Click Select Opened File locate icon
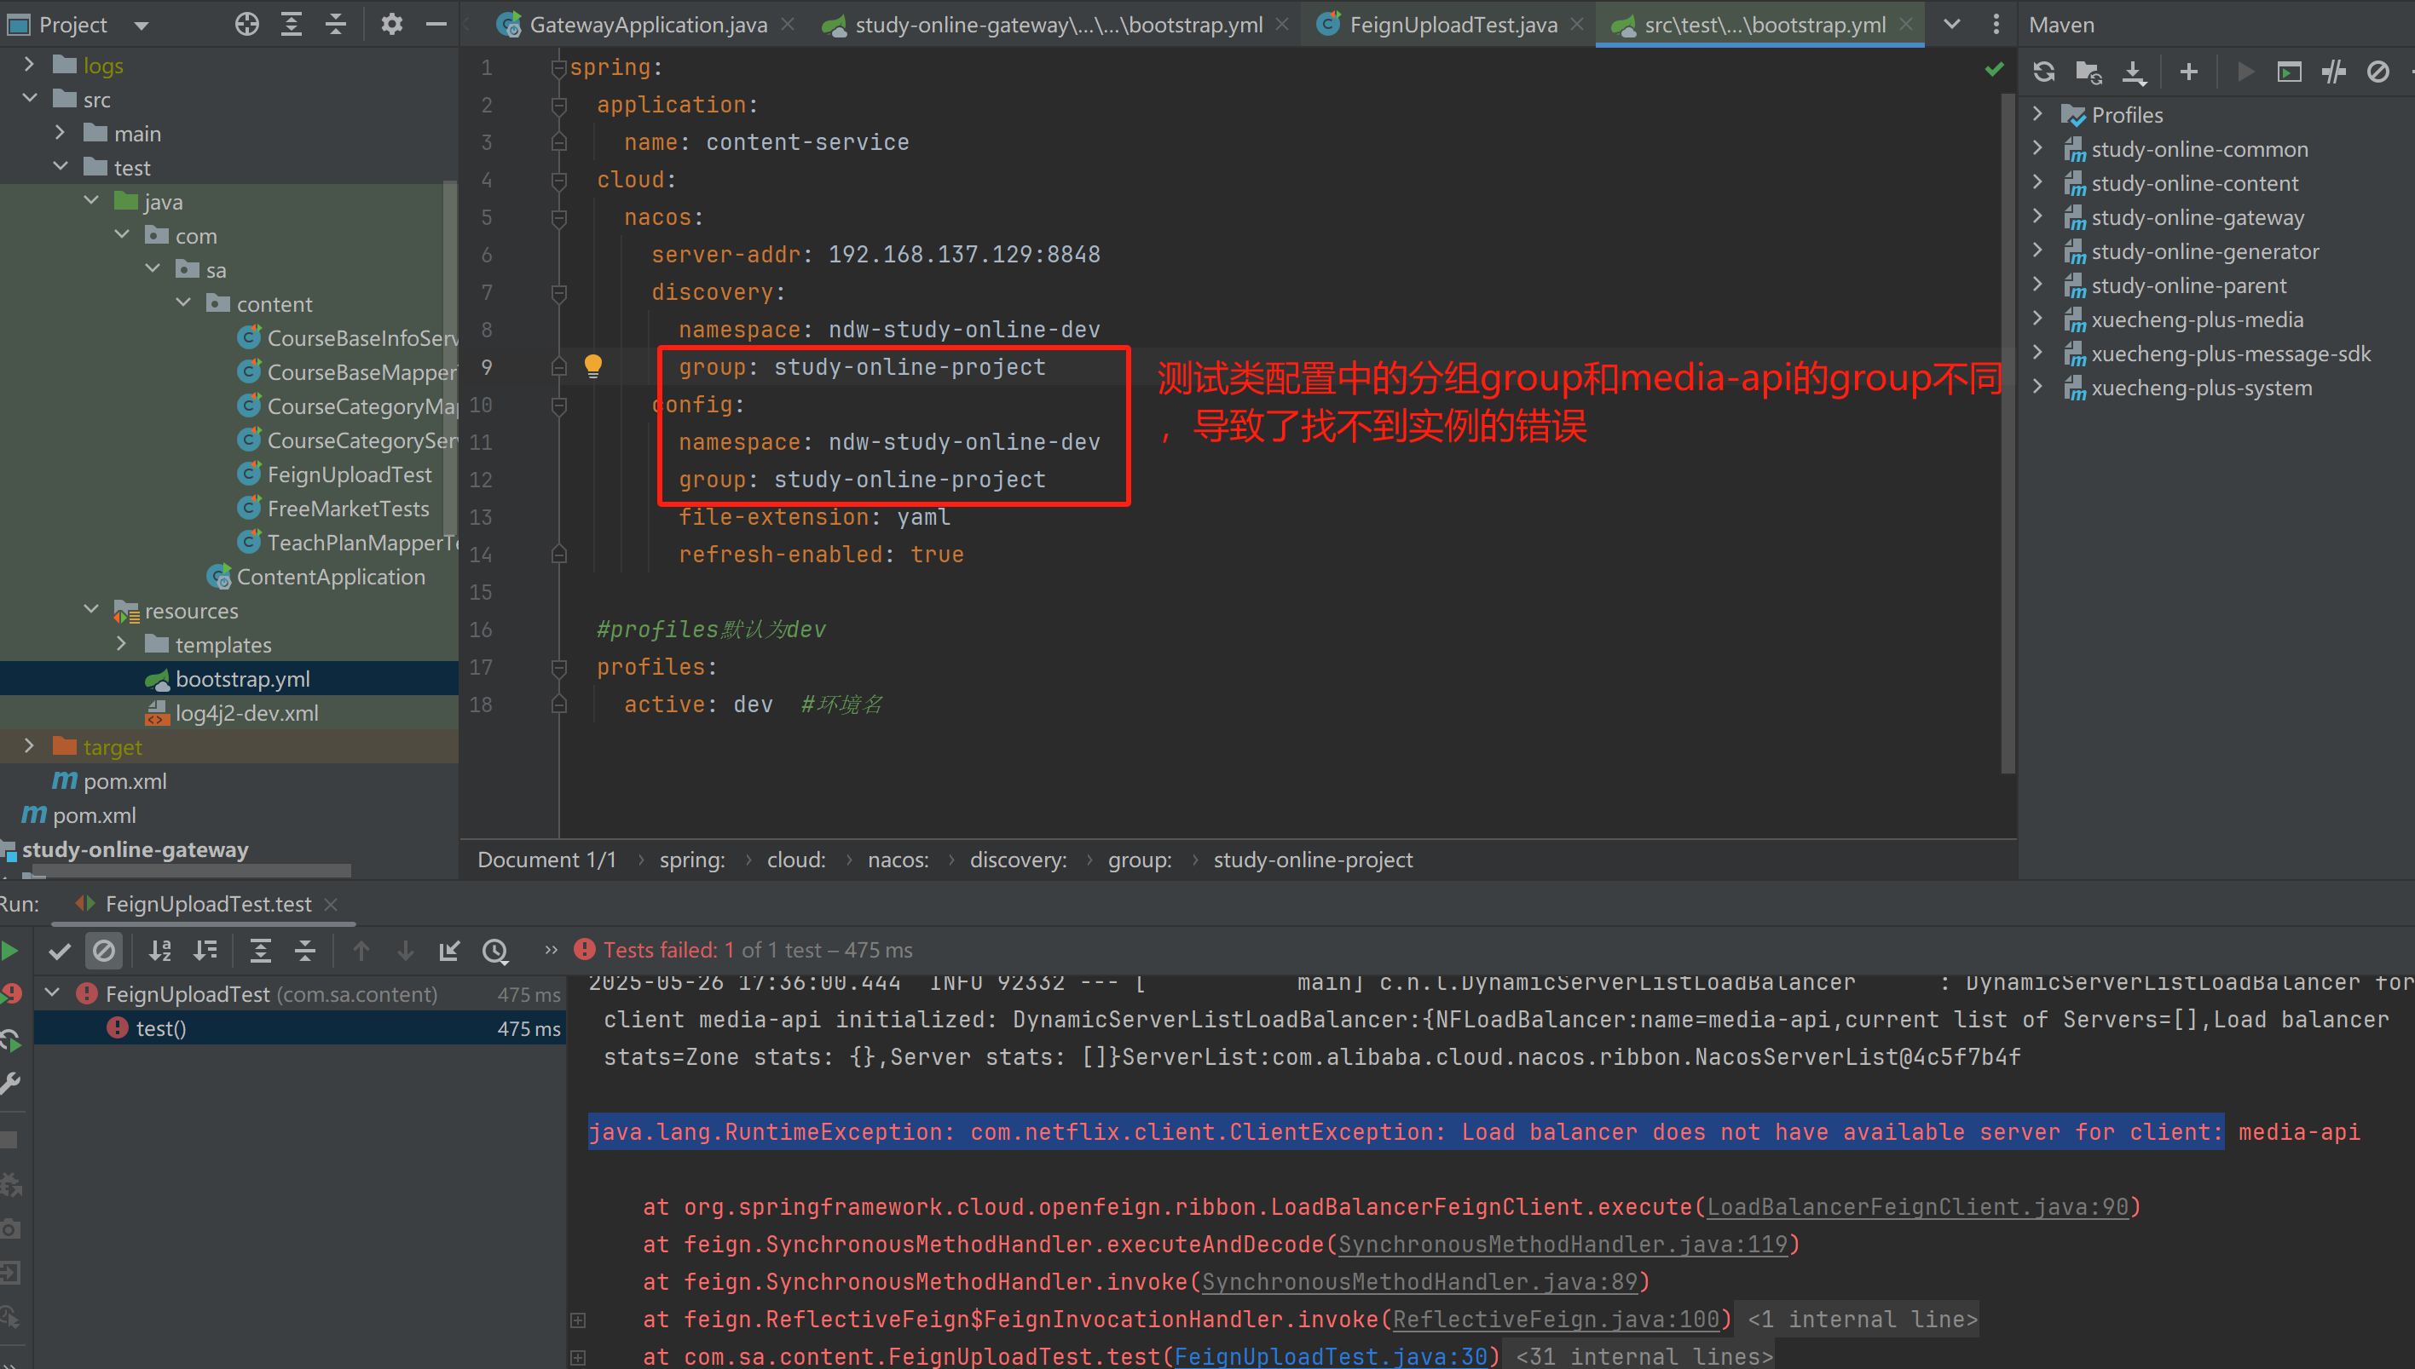 coord(246,25)
